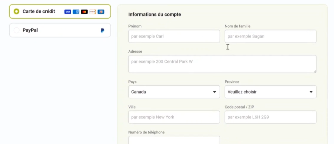Click the Carte de crédit label
Image resolution: width=334 pixels, height=144 pixels.
click(39, 12)
